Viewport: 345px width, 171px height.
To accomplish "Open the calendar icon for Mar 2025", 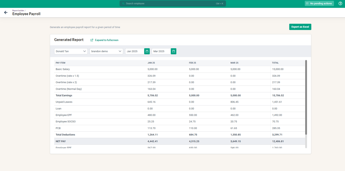I will coord(173,51).
